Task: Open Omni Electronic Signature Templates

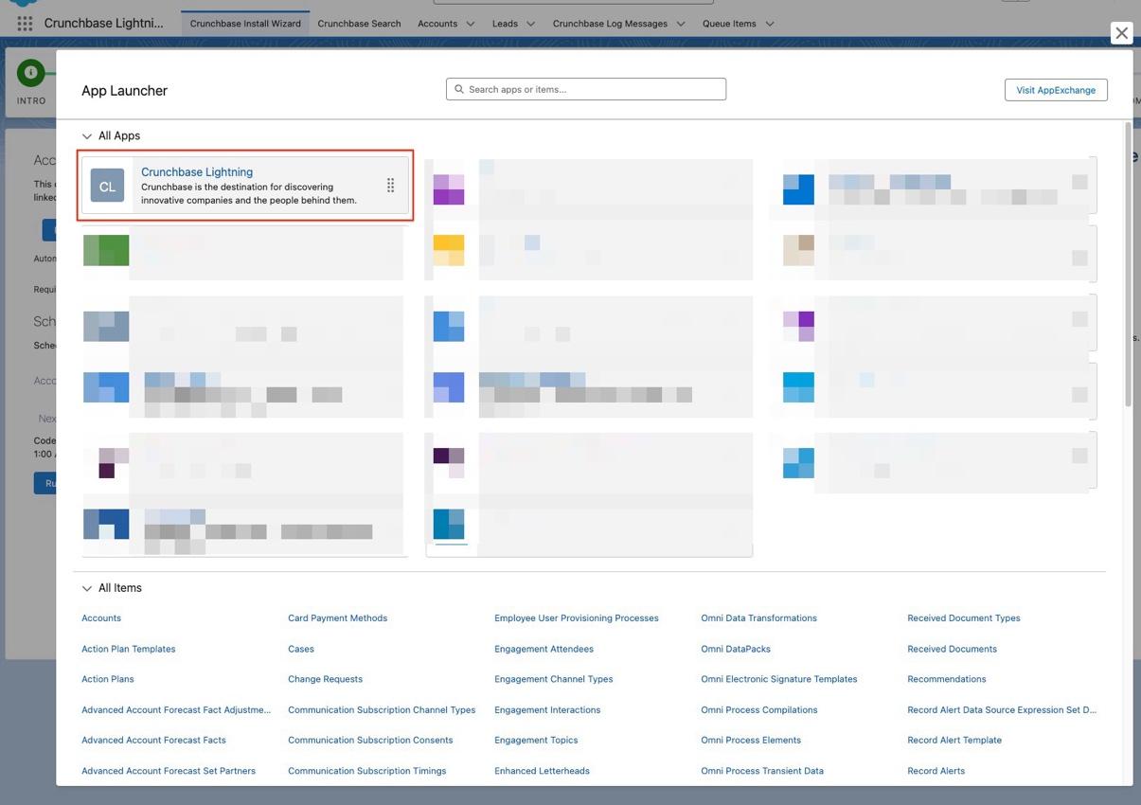Action: click(x=779, y=679)
